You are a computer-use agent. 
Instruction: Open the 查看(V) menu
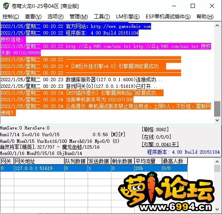[x=33, y=17]
